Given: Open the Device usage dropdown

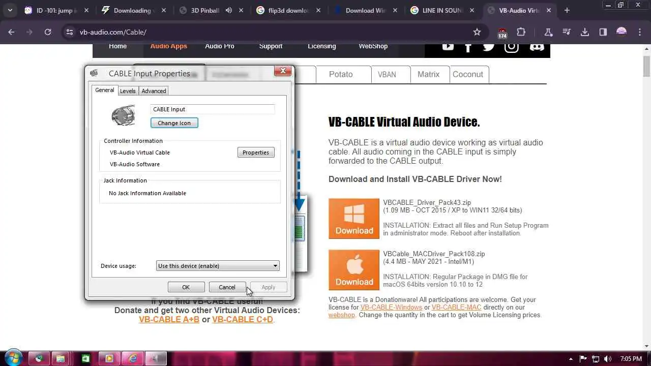Looking at the screenshot, I should tap(218, 266).
